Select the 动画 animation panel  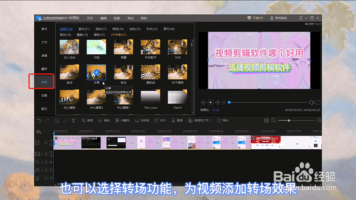(x=44, y=95)
